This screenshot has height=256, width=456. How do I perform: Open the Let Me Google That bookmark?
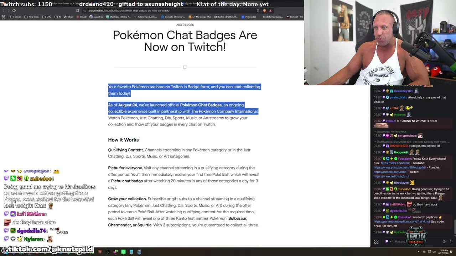click(200, 17)
